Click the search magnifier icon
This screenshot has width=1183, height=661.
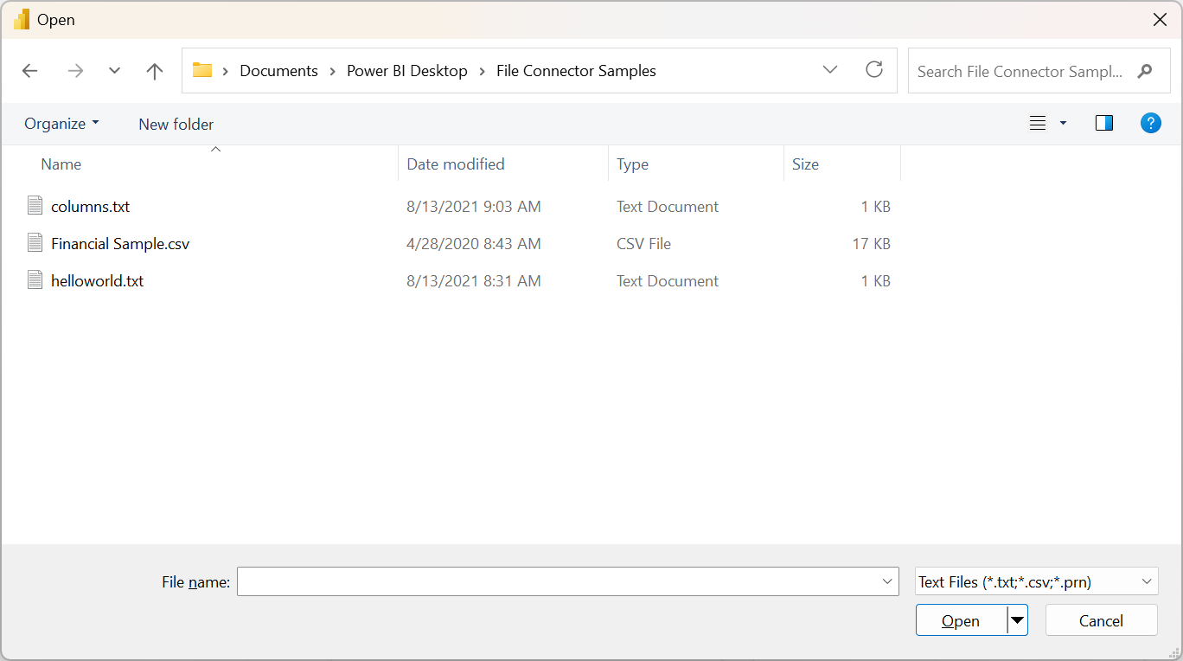click(x=1145, y=71)
